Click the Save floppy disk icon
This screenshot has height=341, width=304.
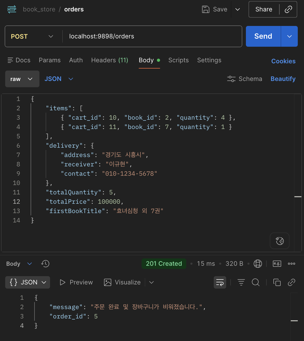point(206,9)
